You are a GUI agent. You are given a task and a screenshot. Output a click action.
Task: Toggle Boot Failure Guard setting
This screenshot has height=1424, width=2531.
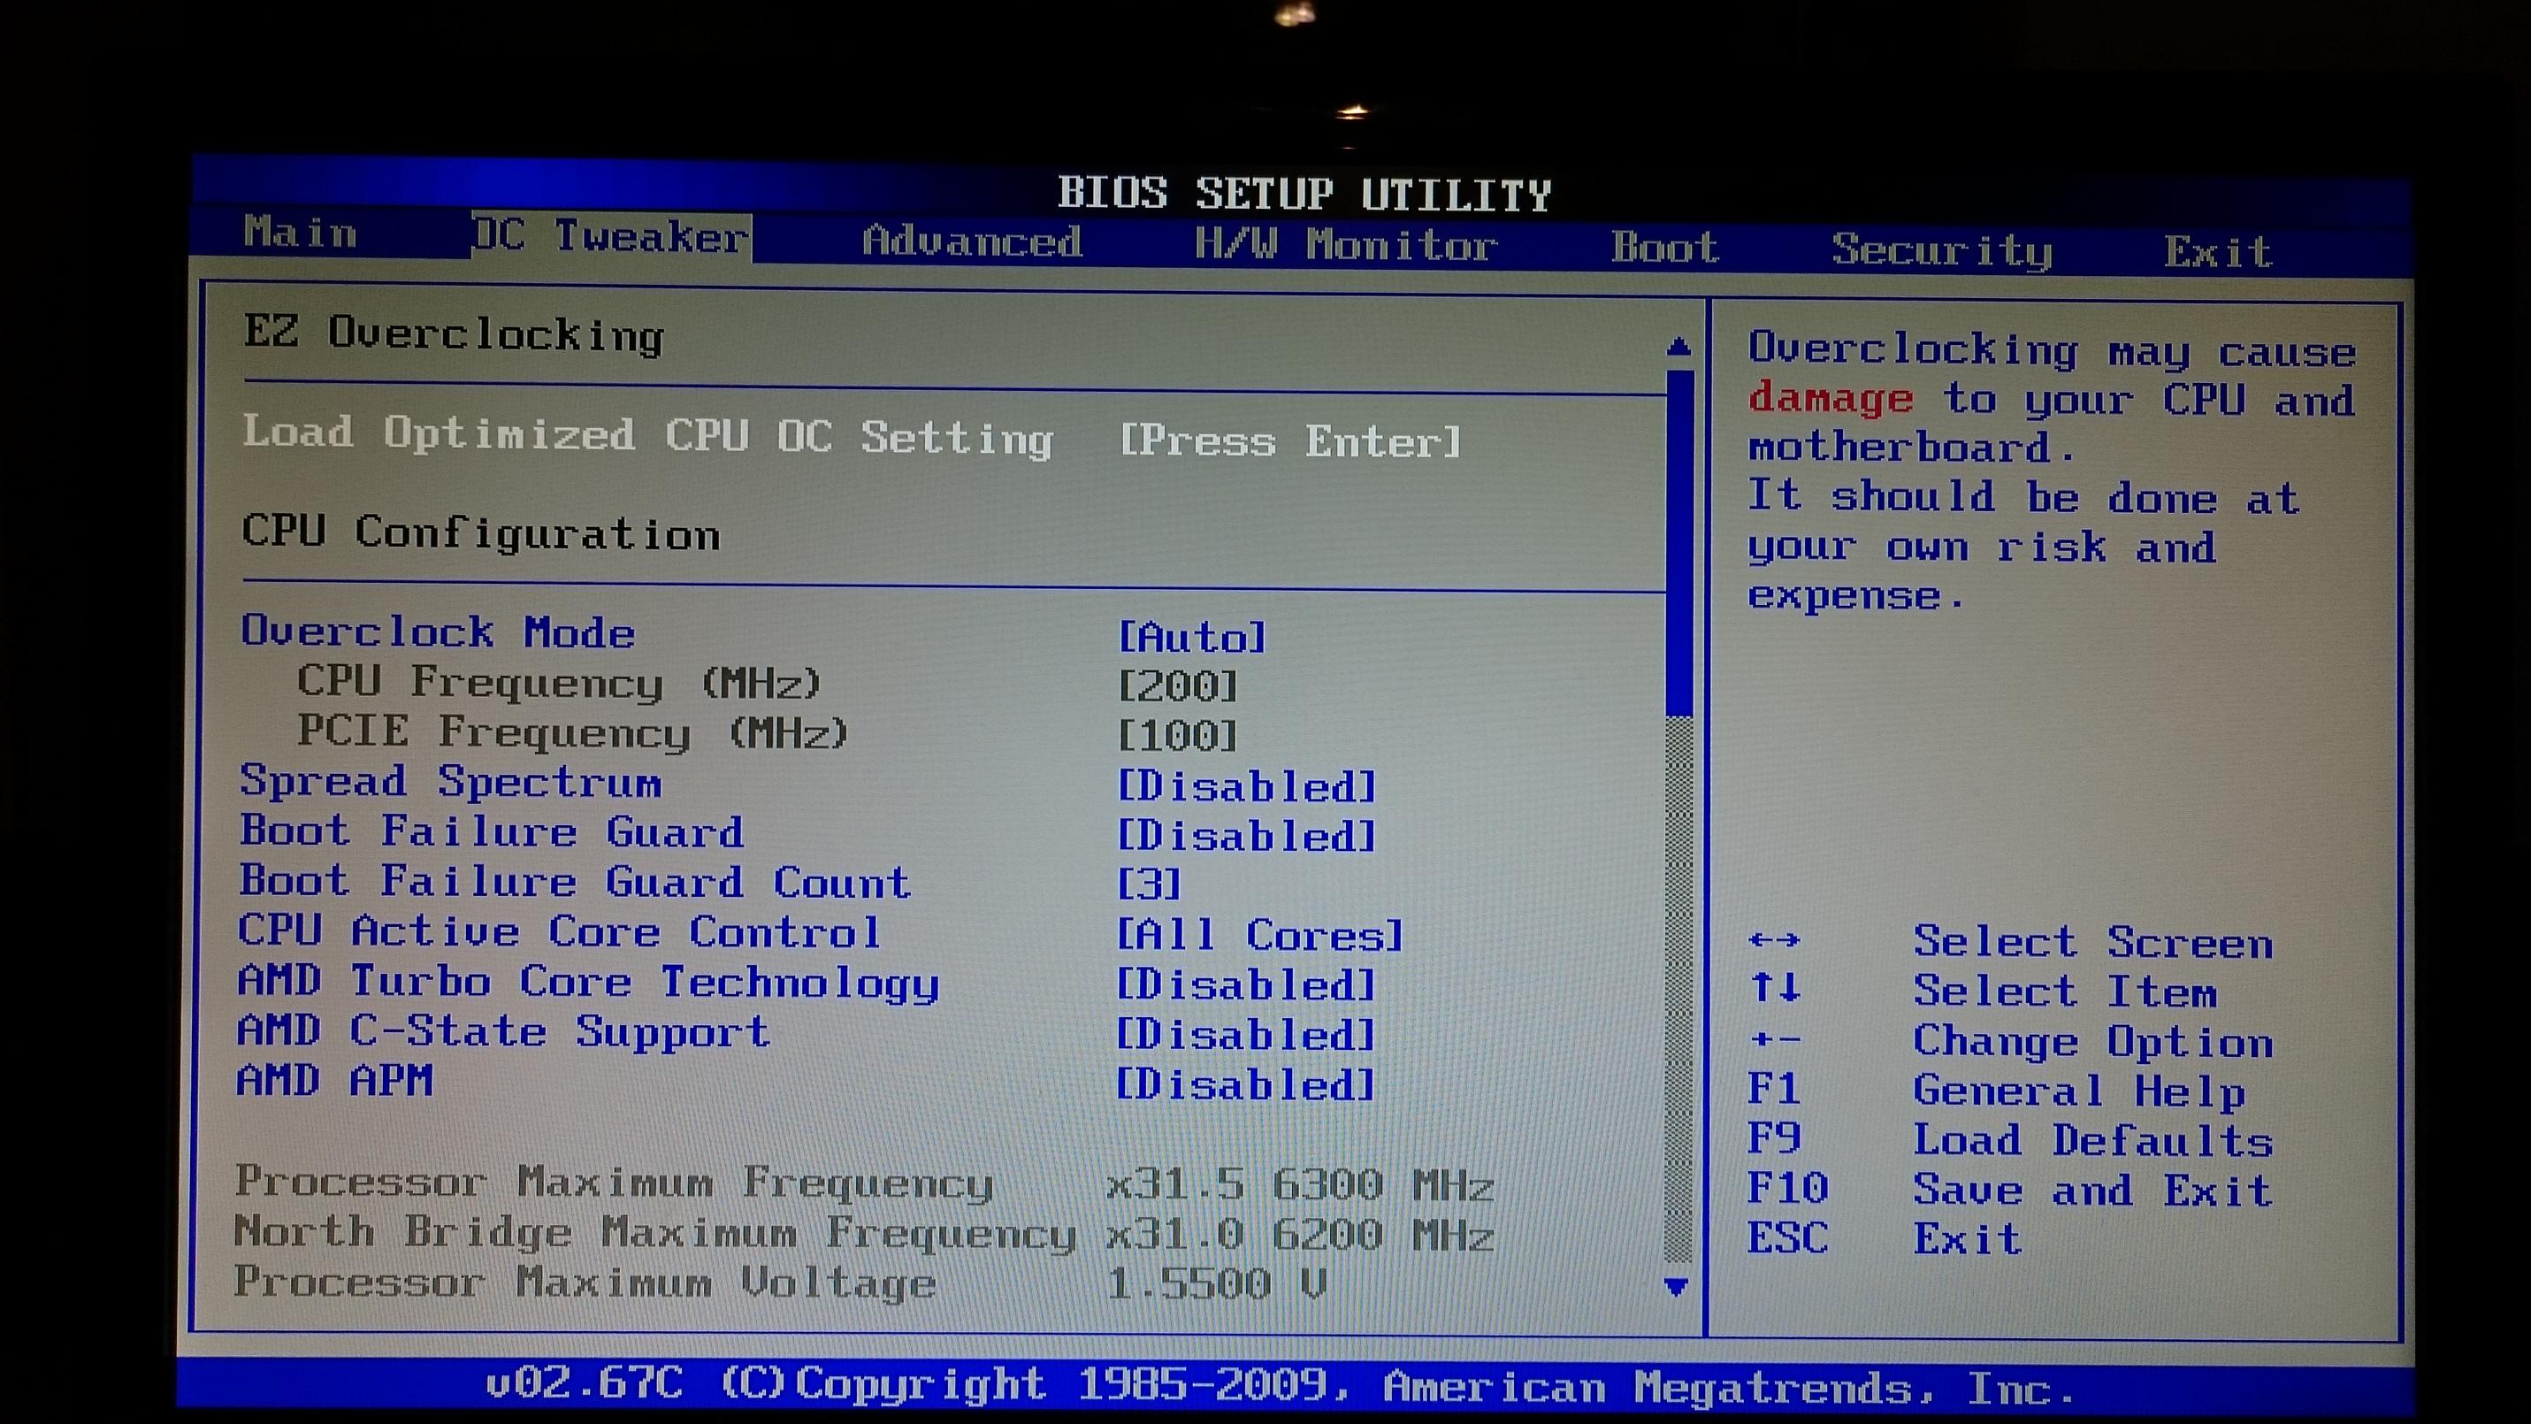pos(1246,837)
